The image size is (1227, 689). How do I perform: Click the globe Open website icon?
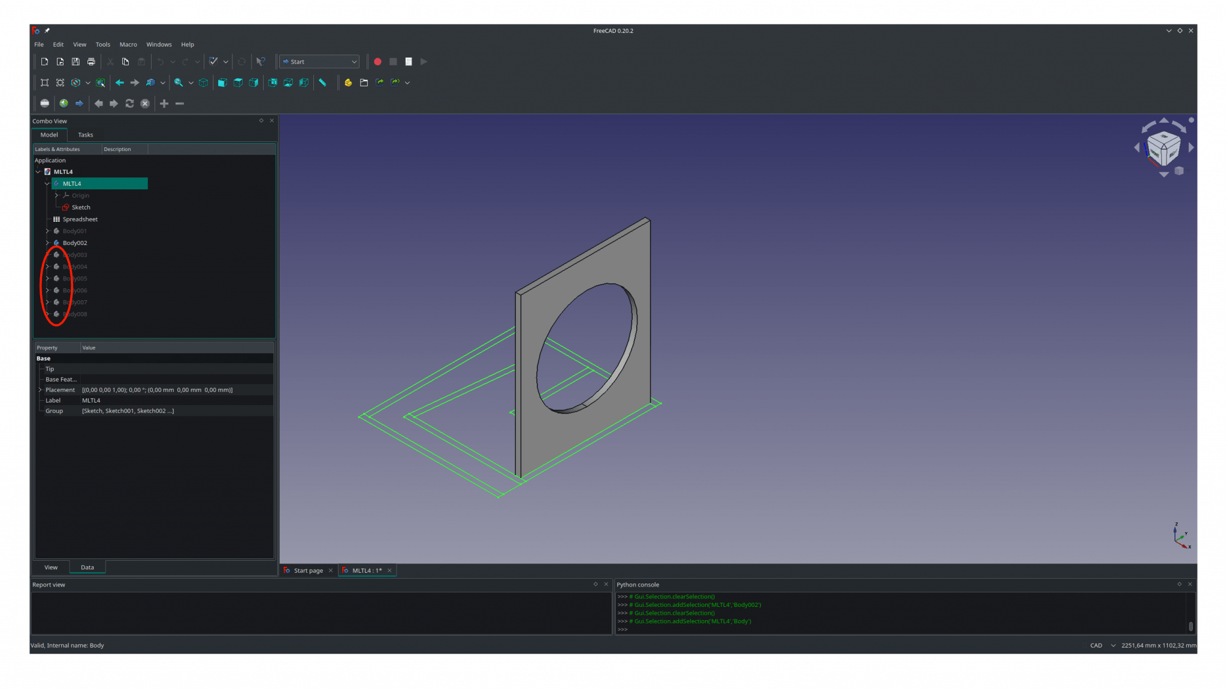click(x=64, y=104)
